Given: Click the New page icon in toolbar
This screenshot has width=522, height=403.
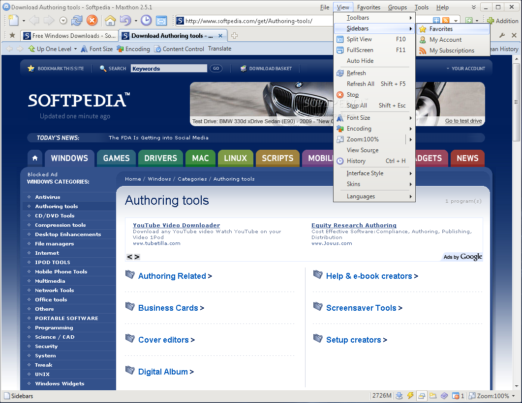Looking at the screenshot, I should (x=13, y=20).
